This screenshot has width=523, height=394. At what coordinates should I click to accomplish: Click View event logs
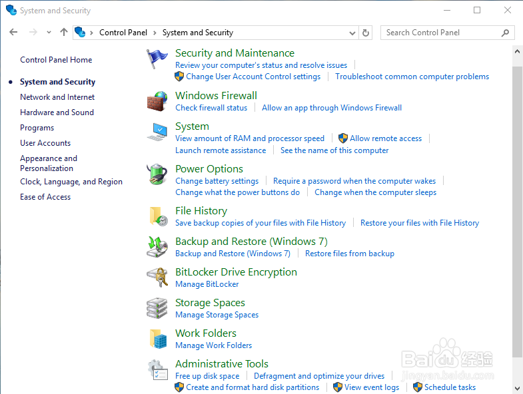(372, 387)
